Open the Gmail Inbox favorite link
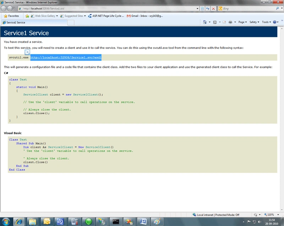 point(145,16)
